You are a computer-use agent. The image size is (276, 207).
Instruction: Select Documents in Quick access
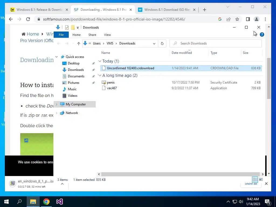[x=76, y=76]
